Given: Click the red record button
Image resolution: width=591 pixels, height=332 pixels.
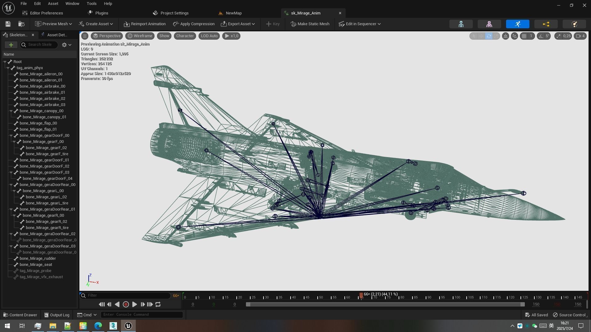Looking at the screenshot, I should tap(126, 304).
